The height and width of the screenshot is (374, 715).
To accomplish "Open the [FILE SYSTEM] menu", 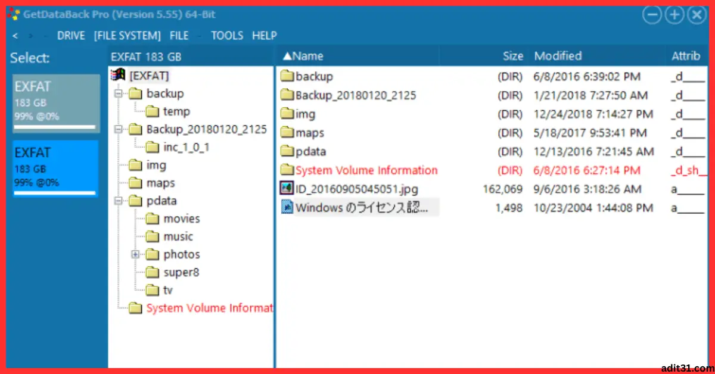I will pyautogui.click(x=128, y=36).
